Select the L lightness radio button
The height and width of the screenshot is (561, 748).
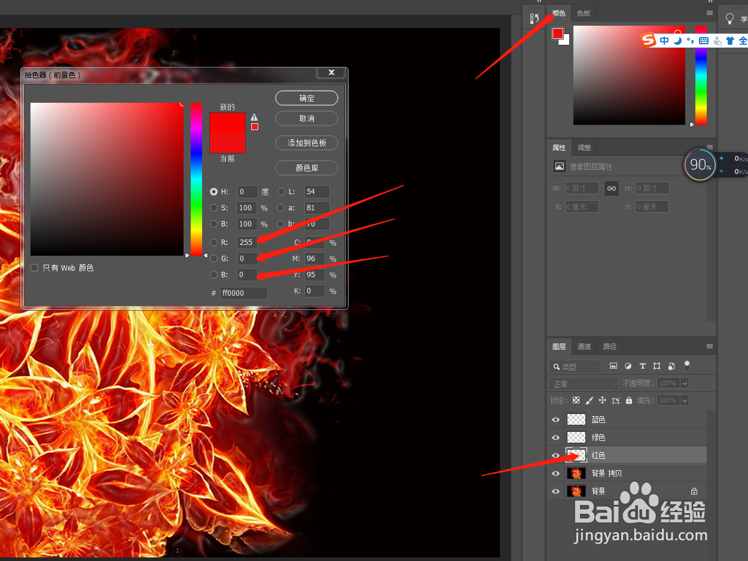point(281,192)
